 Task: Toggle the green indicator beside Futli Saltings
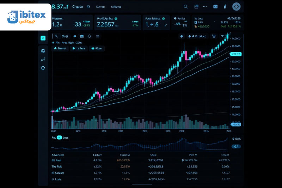[163, 18]
